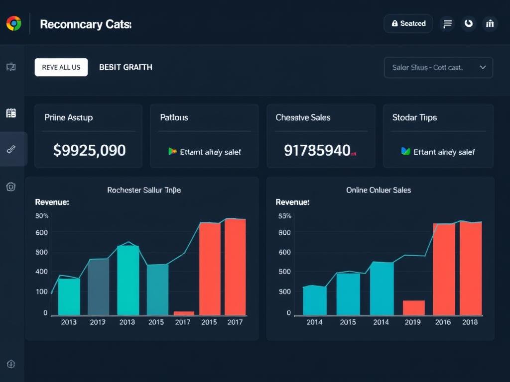Click the colorful logo in the header
510x382 pixels.
(x=13, y=23)
